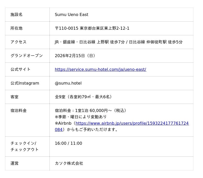The height and width of the screenshot is (178, 203).
Task: Click the facility name 'Sumu Ueno East'
Action: 72,15
